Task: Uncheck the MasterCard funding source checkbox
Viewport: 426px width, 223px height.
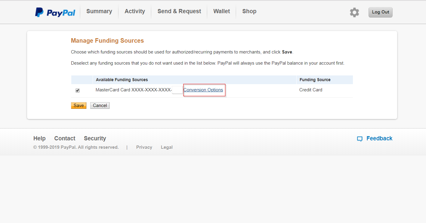Action: coord(78,90)
